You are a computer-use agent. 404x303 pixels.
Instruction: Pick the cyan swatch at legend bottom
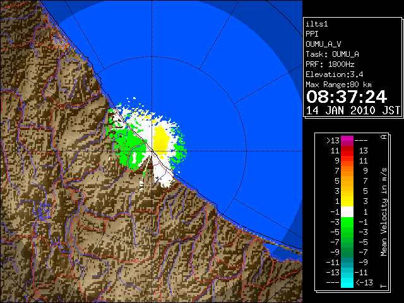(347, 283)
